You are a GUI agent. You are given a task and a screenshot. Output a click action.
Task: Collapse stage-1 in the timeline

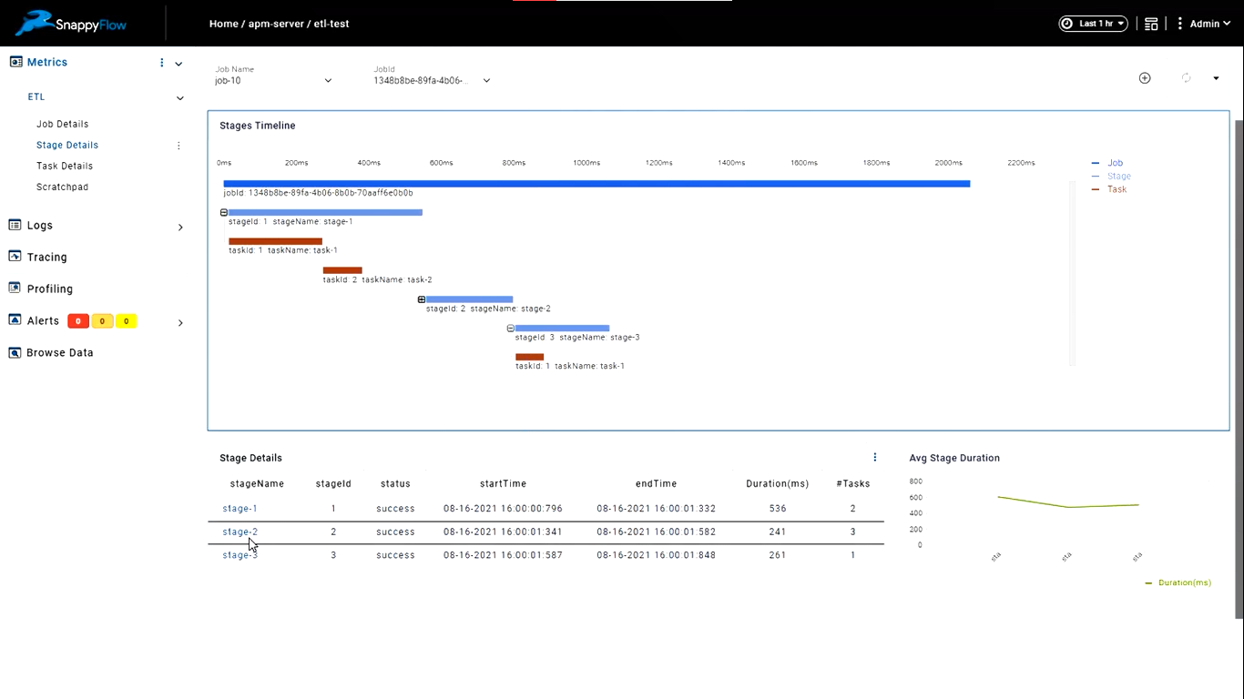[224, 212]
